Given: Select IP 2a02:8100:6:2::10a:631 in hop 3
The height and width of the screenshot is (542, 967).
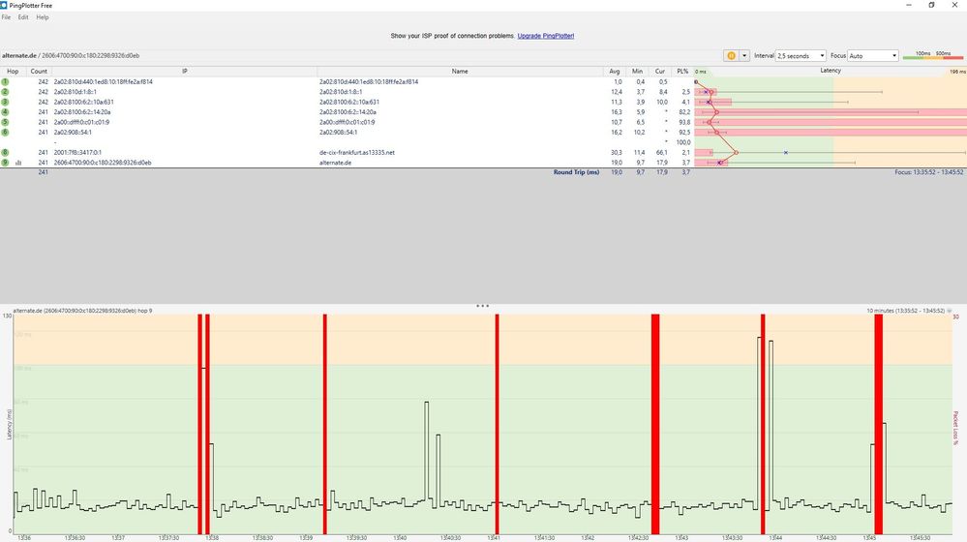Looking at the screenshot, I should pyautogui.click(x=84, y=102).
